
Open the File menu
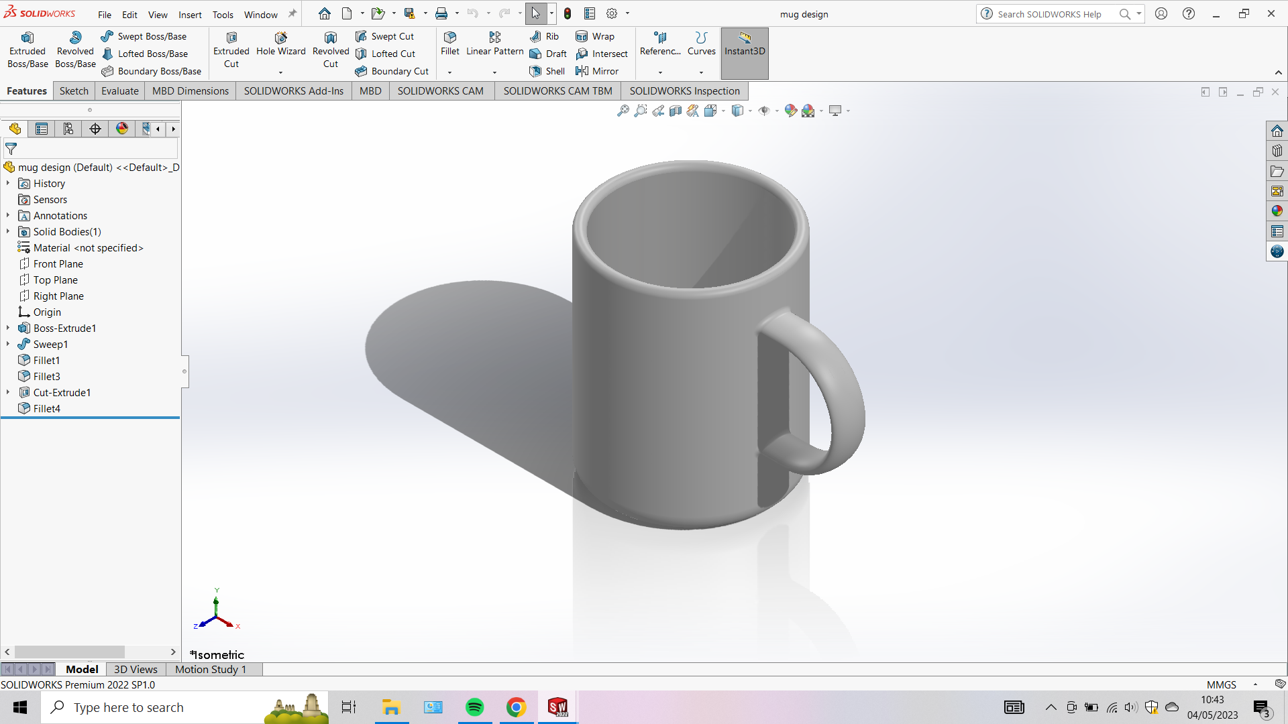point(105,14)
